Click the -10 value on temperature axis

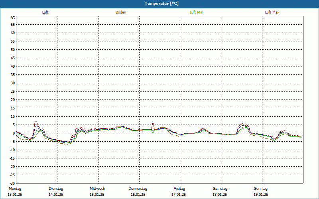pos(12,150)
